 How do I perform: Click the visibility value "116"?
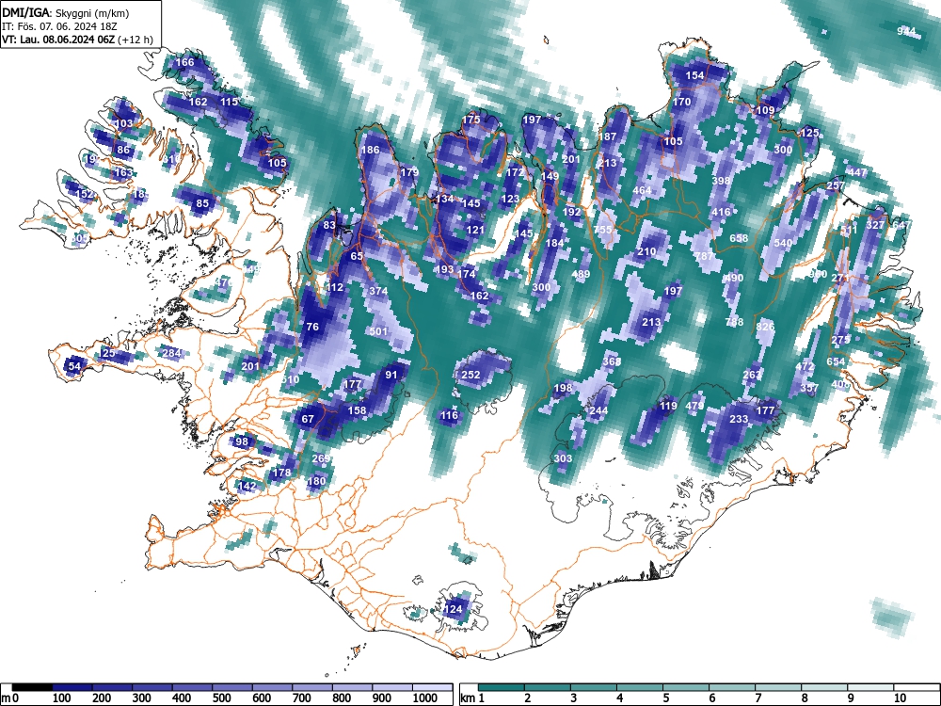pos(449,415)
